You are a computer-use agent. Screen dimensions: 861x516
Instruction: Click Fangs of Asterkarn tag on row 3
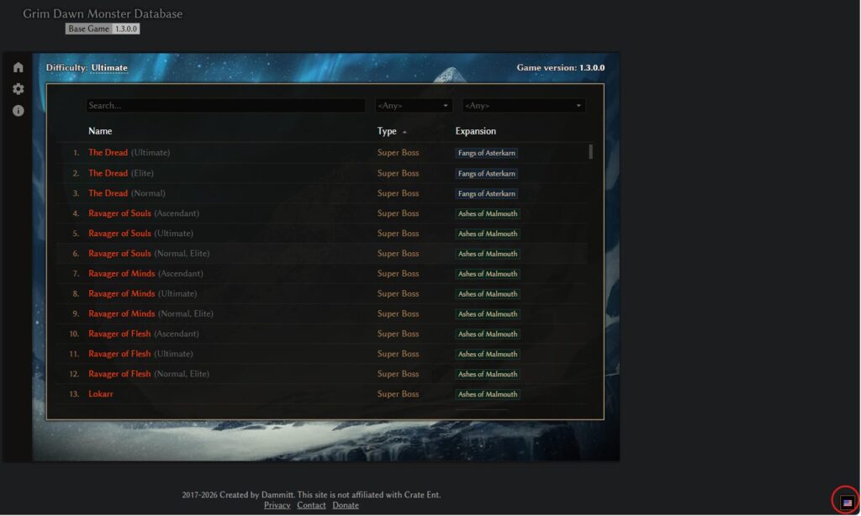pos(487,194)
